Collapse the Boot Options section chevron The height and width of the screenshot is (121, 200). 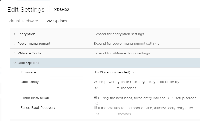[x=15, y=63]
